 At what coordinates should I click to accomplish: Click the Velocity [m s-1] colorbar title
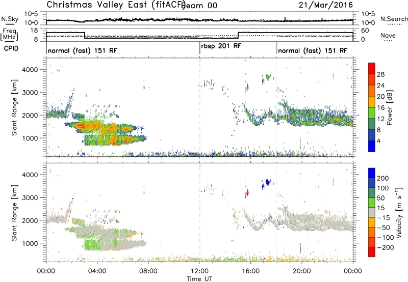(x=399, y=213)
